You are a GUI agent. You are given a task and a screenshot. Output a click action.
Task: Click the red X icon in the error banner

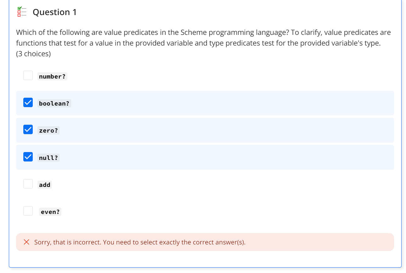(x=26, y=242)
